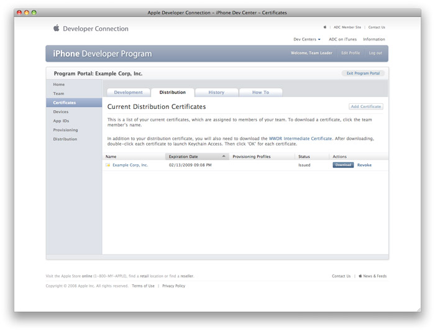Click the expiration date 02/13/2009 09:08 PM
Screen dimensions: 435x331
tap(190, 165)
